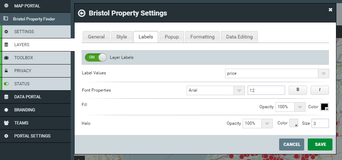Click the Toolbox briefcase icon
Viewport: 342px width, 160px height.
pyautogui.click(x=6, y=58)
